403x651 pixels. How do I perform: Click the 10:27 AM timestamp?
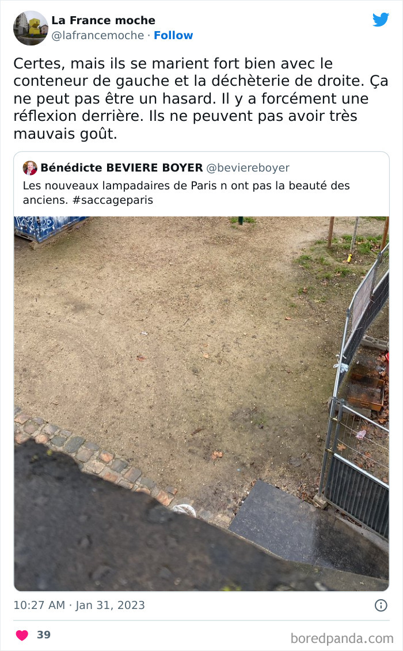click(x=40, y=606)
